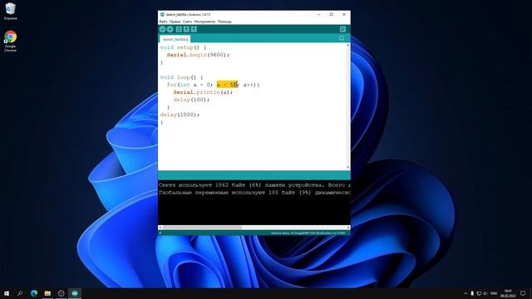
Task: Click the Upload arrow button in Arduino
Action: 170,30
